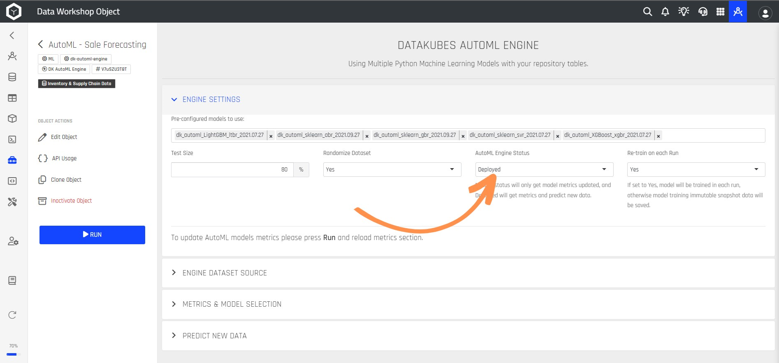The height and width of the screenshot is (363, 779).
Task: Open the search magnifier icon
Action: tap(647, 12)
